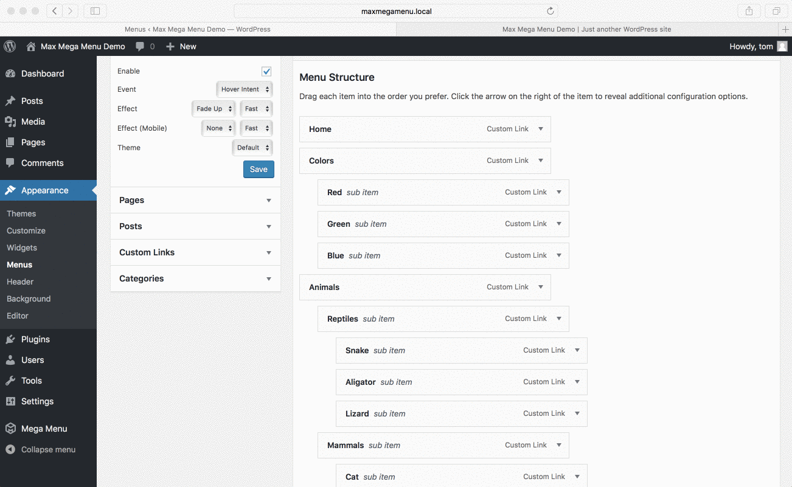
Task: Collapse the admin menu
Action: click(x=48, y=450)
